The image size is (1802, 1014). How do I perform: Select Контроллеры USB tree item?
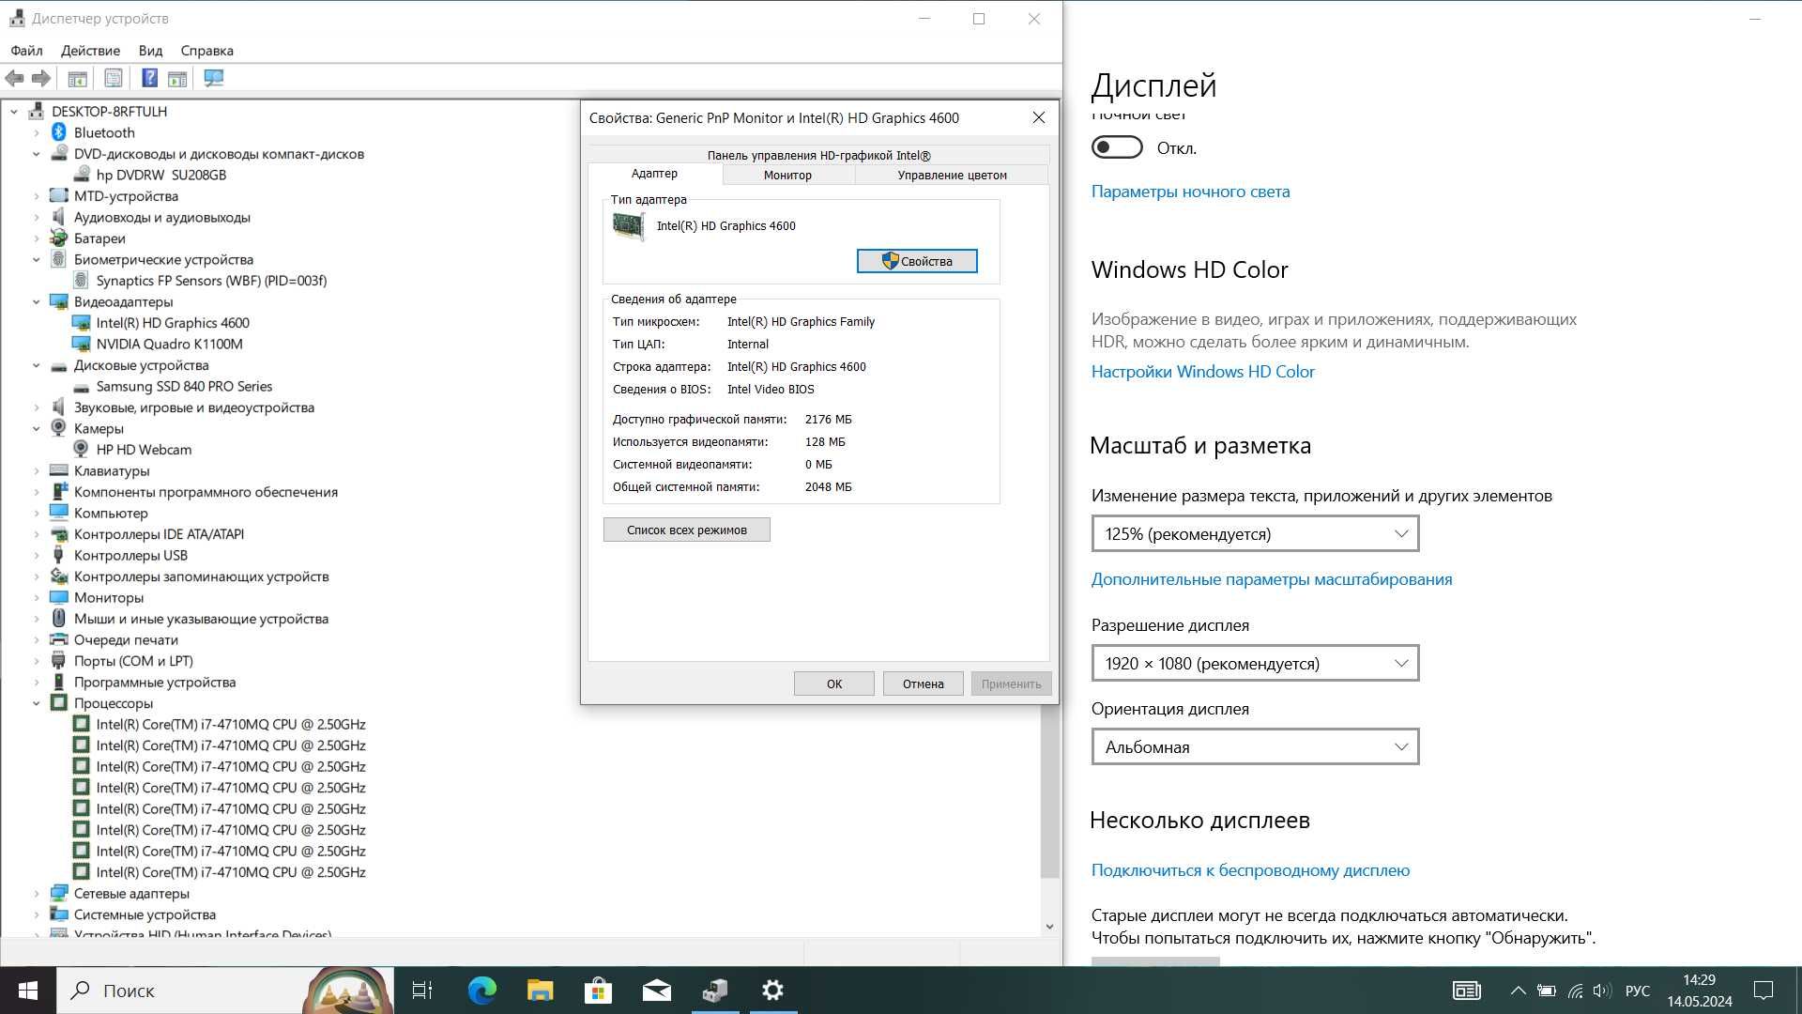pos(130,555)
